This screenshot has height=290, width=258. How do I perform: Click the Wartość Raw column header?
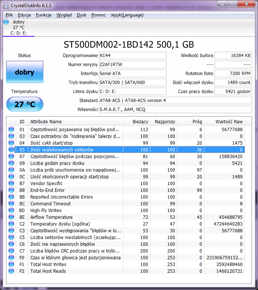point(225,121)
